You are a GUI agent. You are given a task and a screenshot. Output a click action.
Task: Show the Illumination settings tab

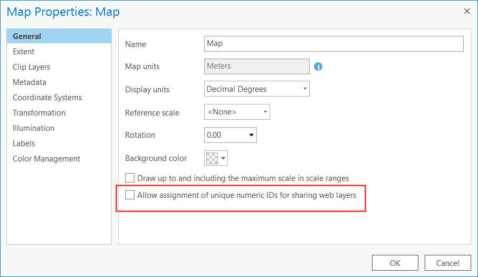tap(34, 128)
